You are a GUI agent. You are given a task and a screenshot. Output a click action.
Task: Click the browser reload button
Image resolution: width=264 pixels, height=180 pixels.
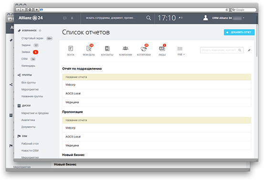[227, 10]
